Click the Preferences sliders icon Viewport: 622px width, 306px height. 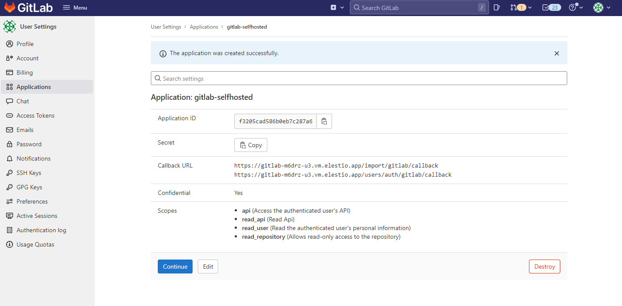point(10,201)
